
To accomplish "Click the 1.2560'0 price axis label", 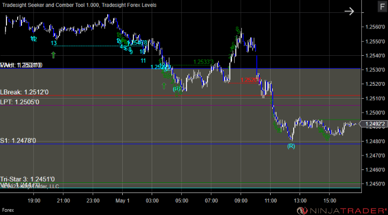I will tap(375, 27).
